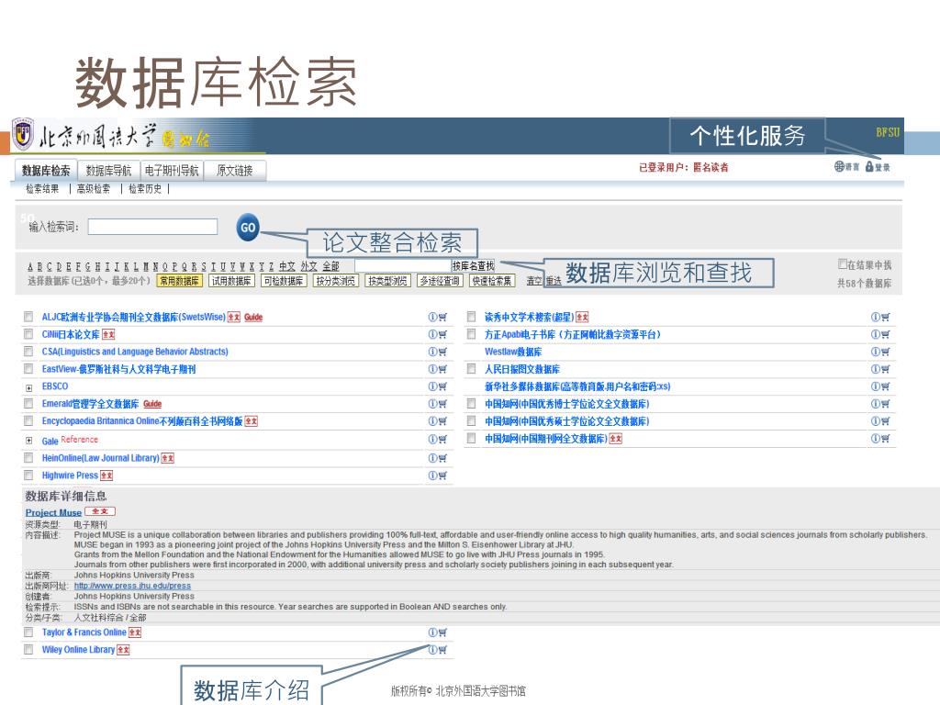Click the 输入检索词 search input field

(152, 227)
